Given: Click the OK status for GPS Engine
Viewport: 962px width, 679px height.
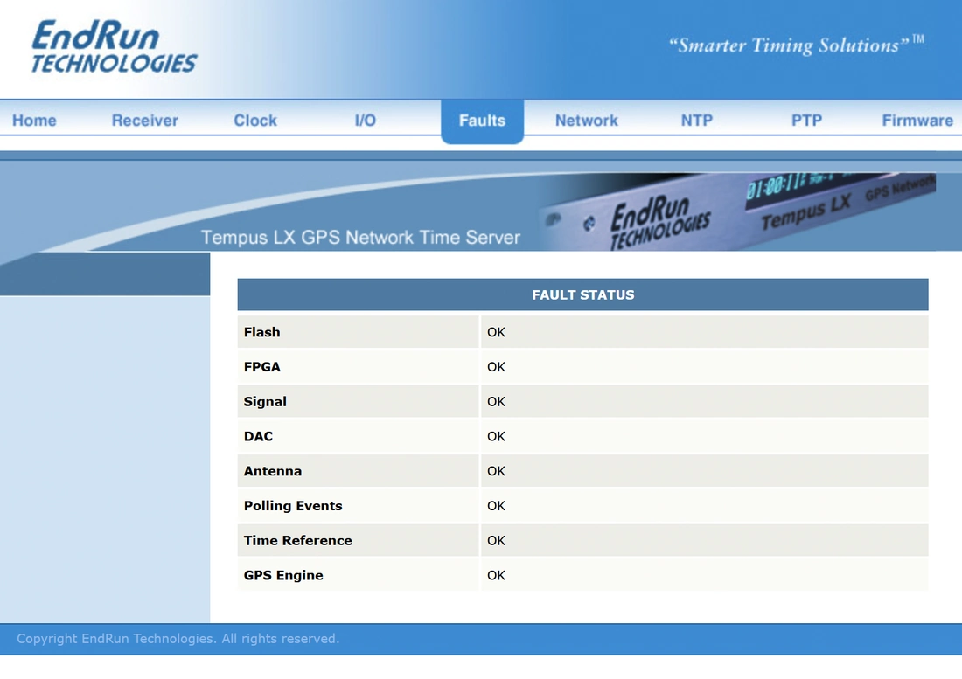Looking at the screenshot, I should (x=497, y=575).
